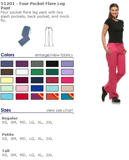Choose the hot pink fabric swatch
The image size is (129, 160).
67,80
